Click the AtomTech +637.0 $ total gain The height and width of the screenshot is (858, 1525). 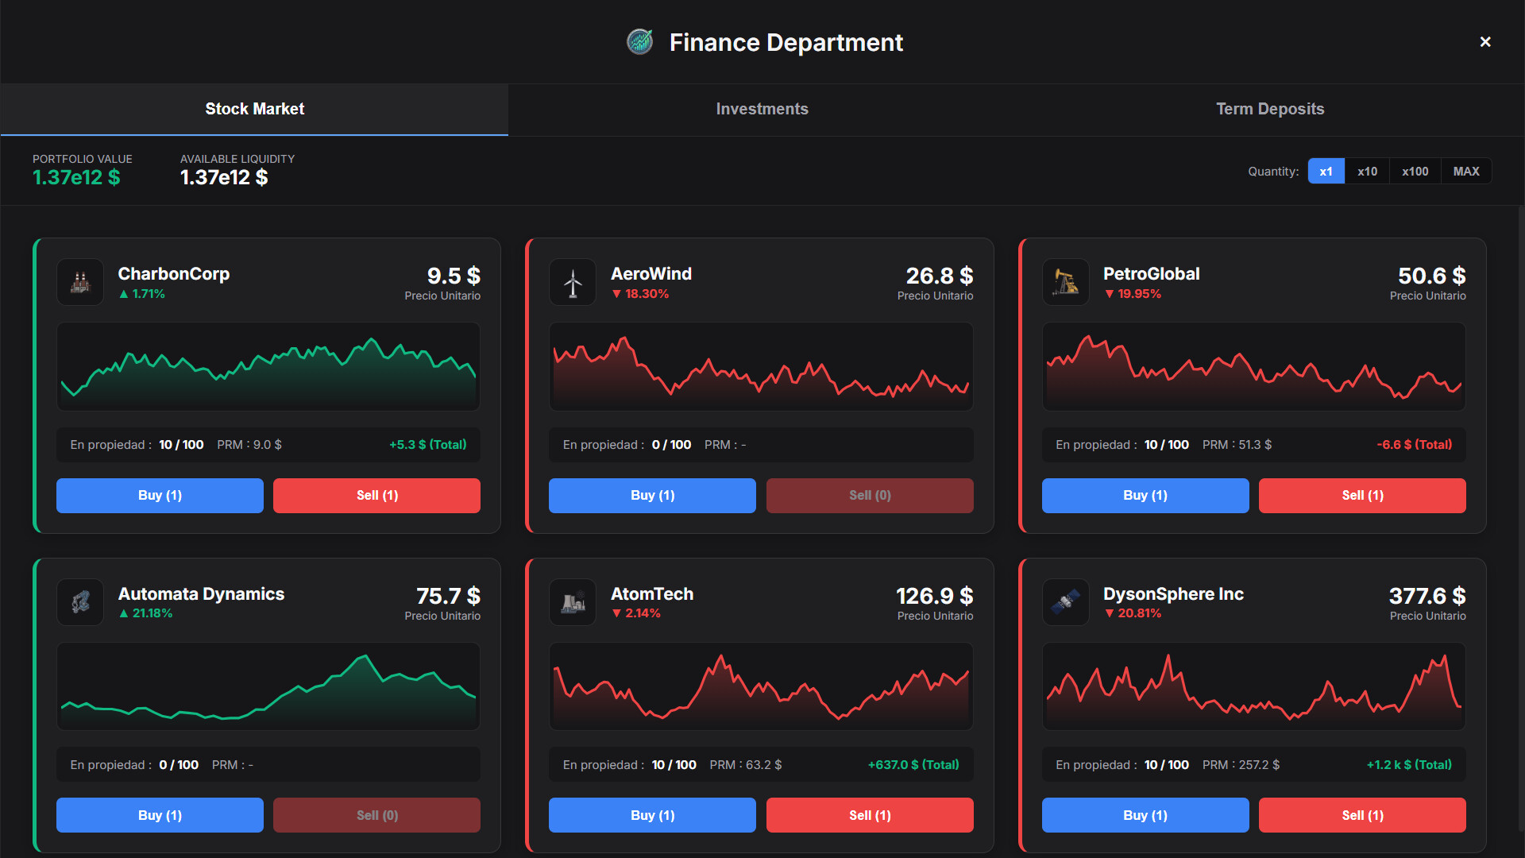[x=913, y=765]
